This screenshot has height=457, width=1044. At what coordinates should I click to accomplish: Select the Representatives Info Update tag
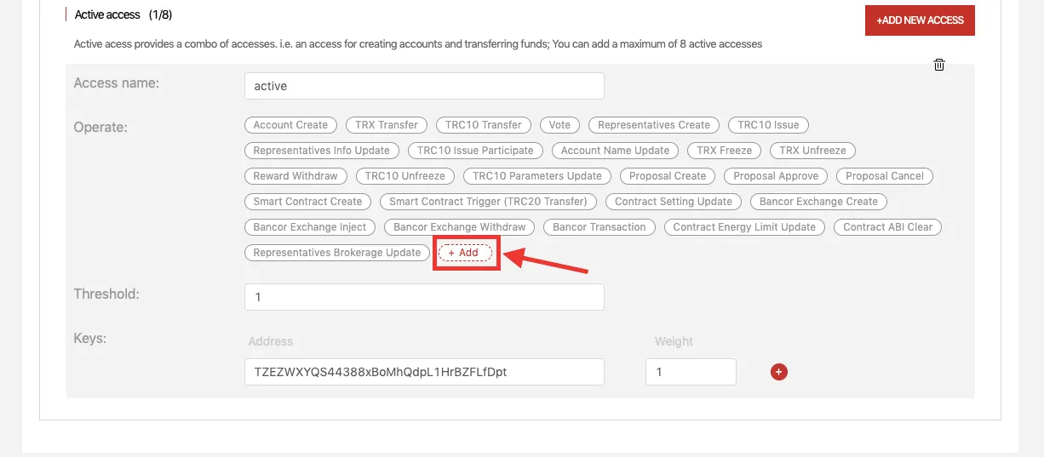tap(322, 151)
